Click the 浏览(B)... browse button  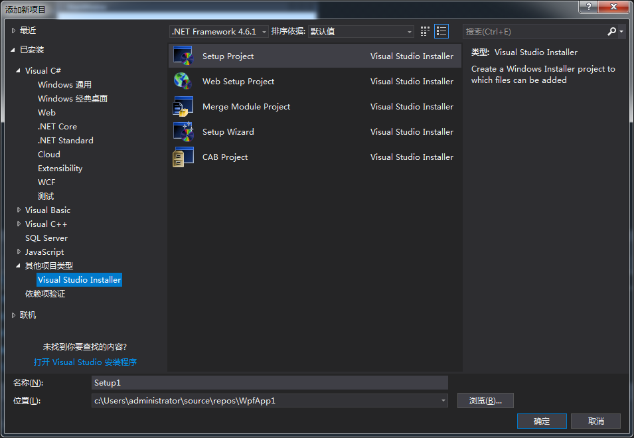tap(485, 400)
